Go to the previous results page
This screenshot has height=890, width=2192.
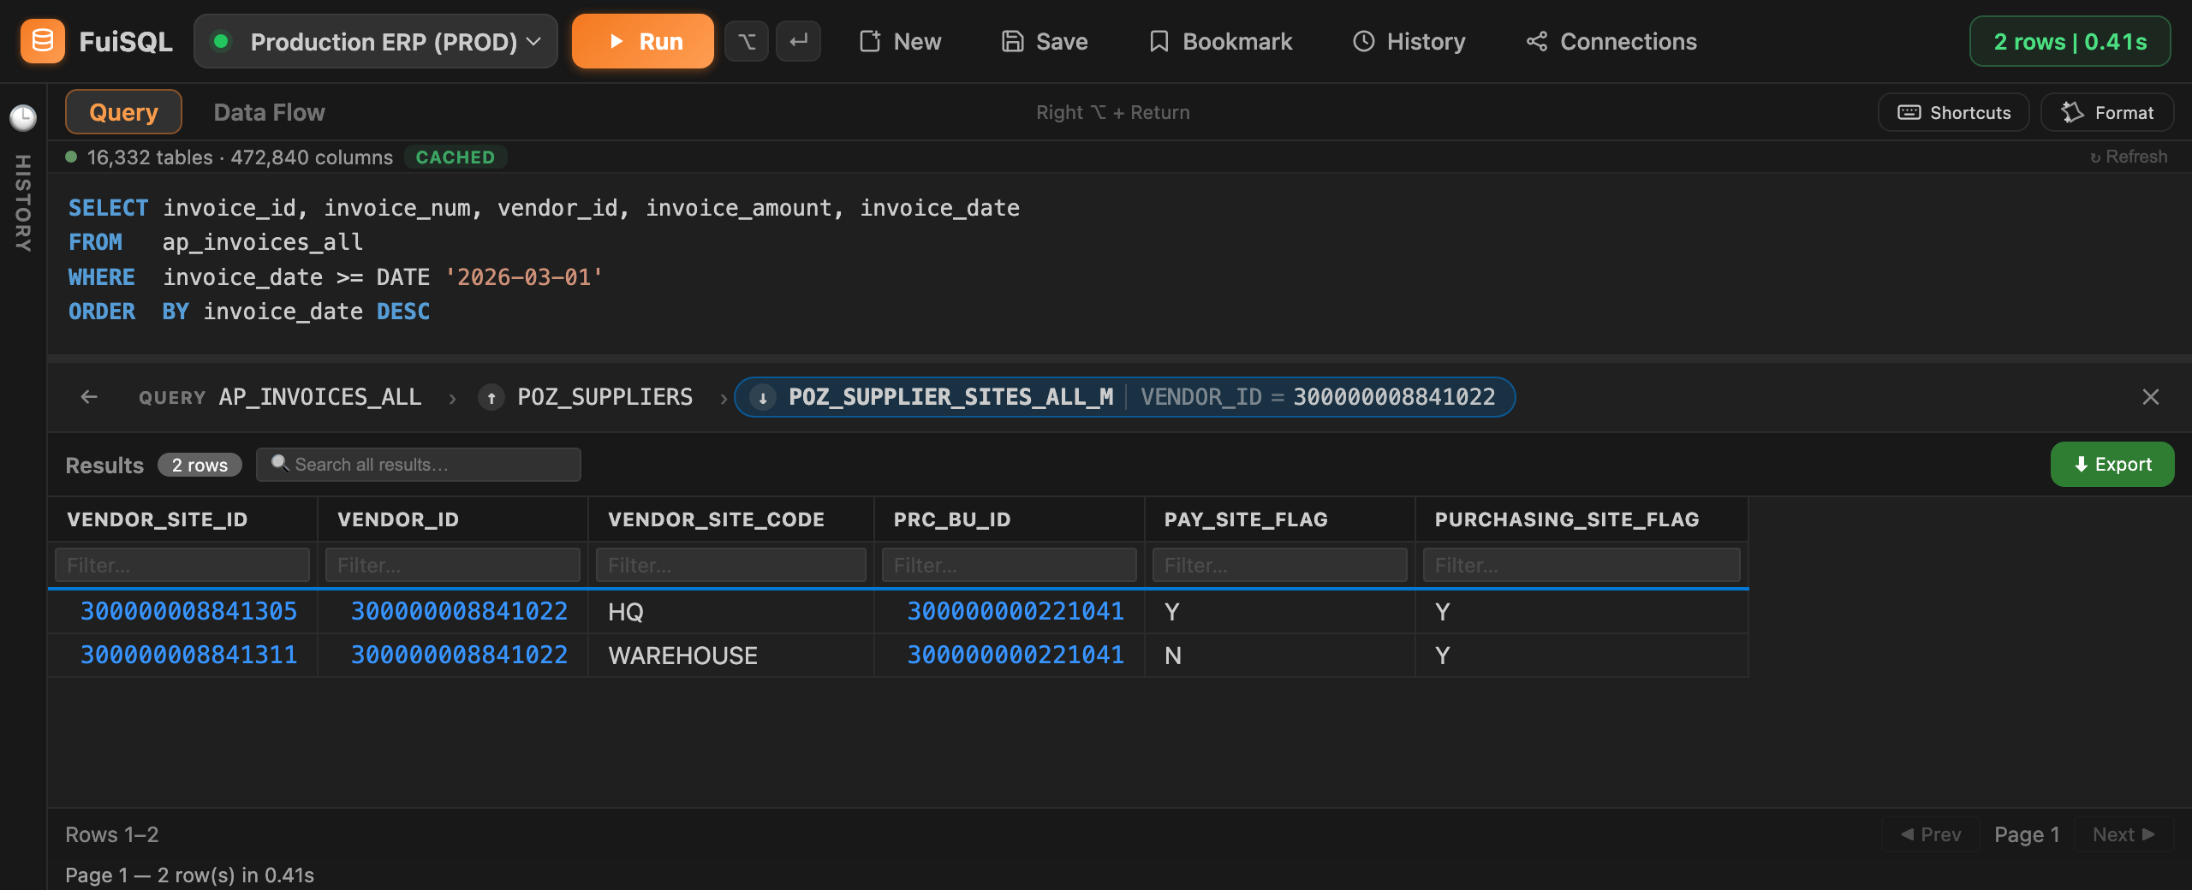(x=1931, y=834)
